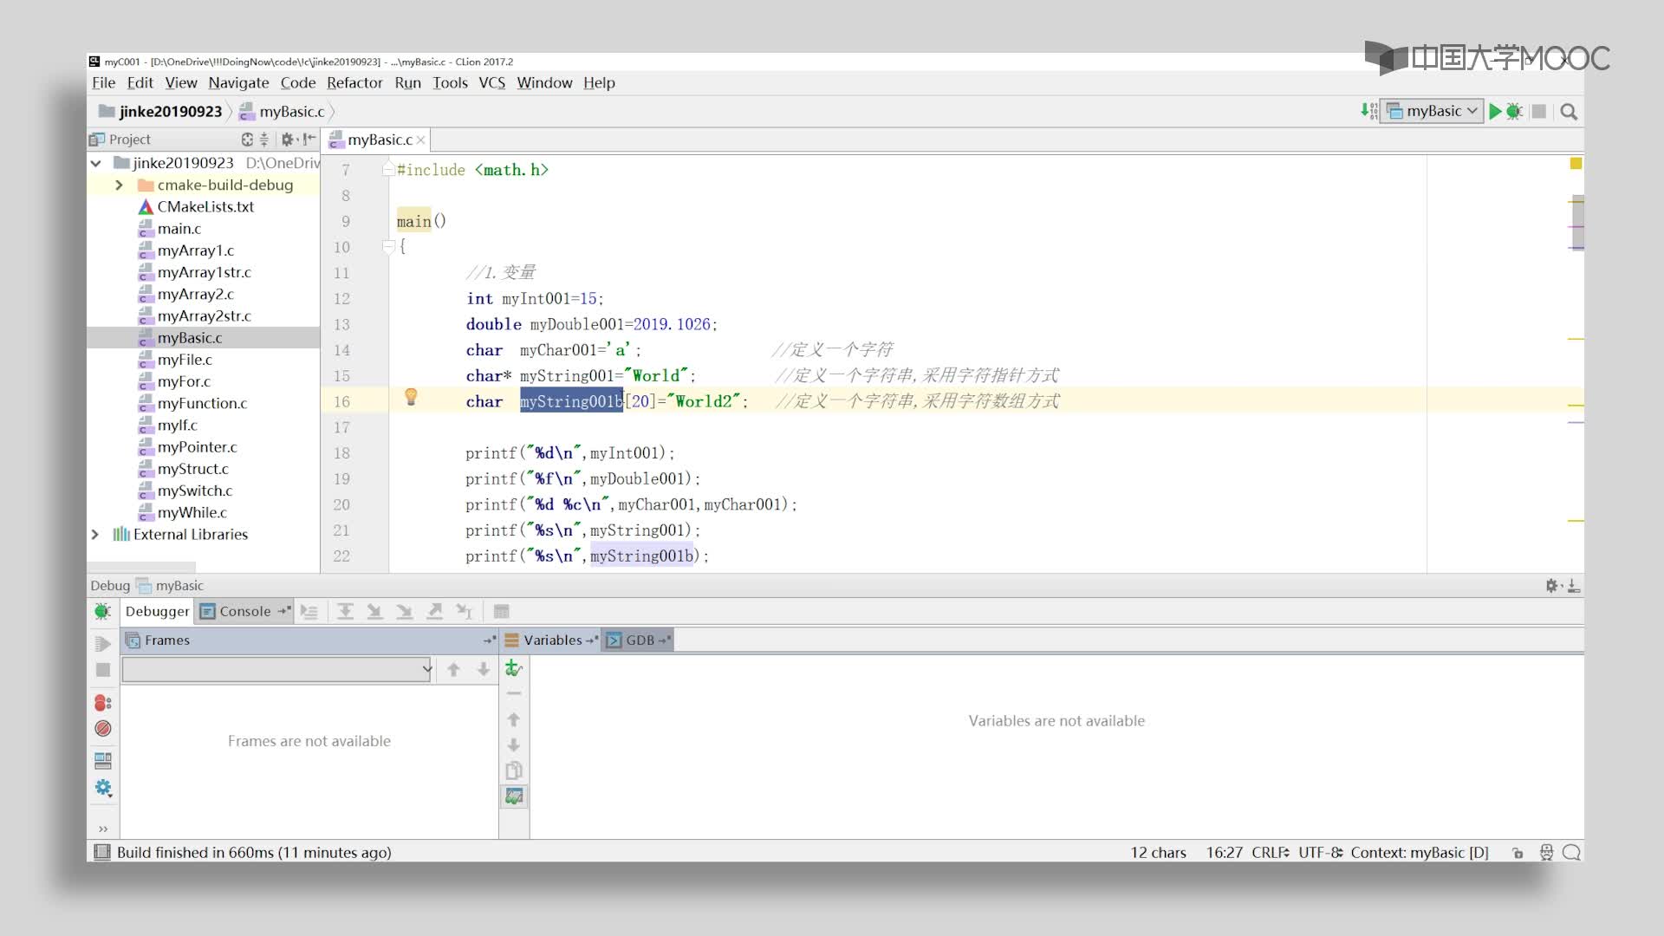
Task: Open the myBasic run configuration dropdown
Action: click(1432, 111)
